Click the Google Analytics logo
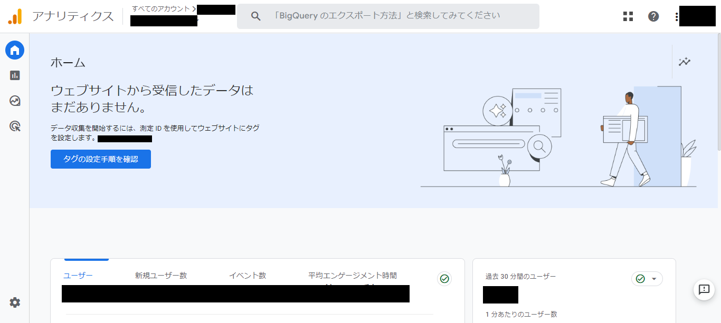This screenshot has width=721, height=323. (15, 16)
